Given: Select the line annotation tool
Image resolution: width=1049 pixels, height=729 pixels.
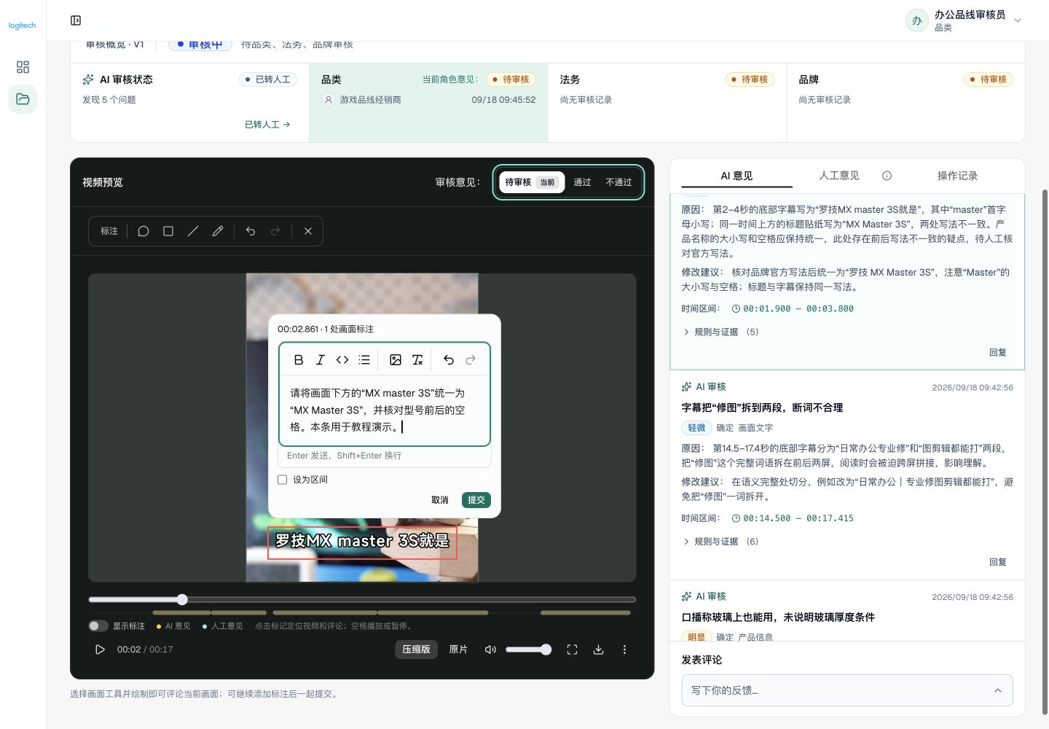Looking at the screenshot, I should [193, 231].
